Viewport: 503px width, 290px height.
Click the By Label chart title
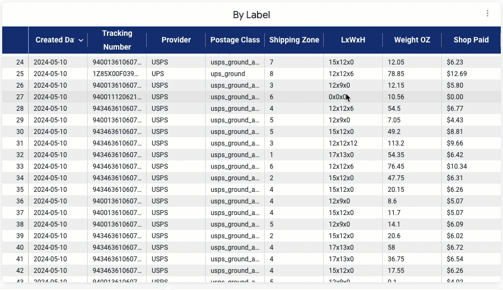coord(251,15)
